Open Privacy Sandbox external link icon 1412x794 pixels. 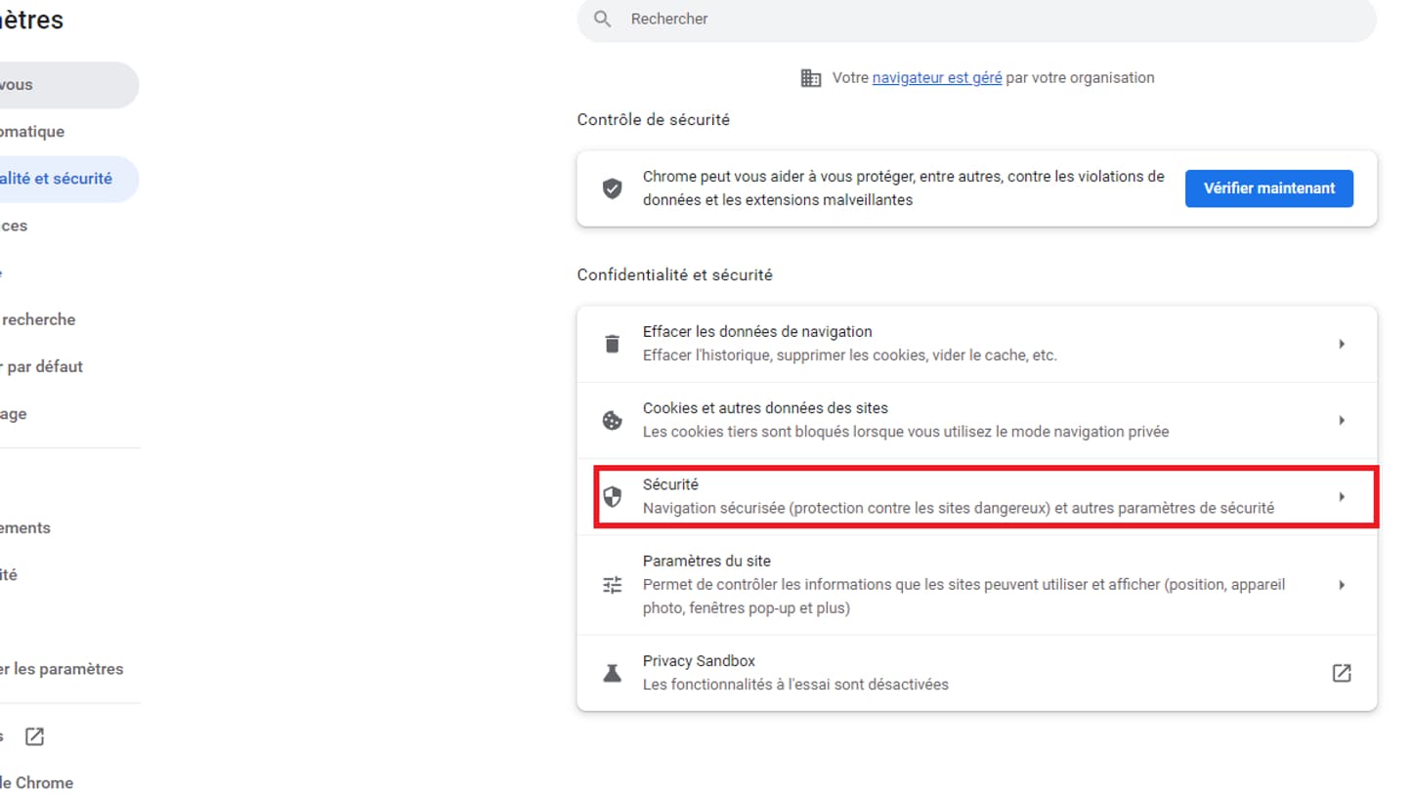point(1342,673)
